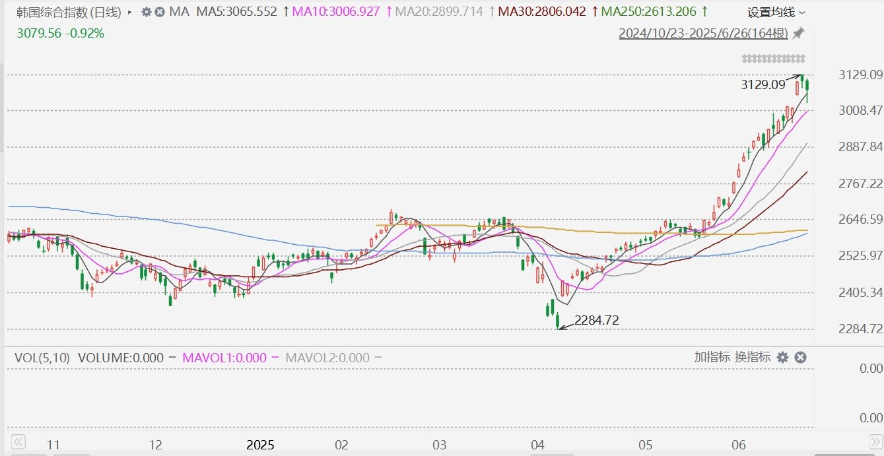The image size is (884, 456).
Task: Expand the 韩国综合指数(日线) period arrow
Action: (129, 12)
